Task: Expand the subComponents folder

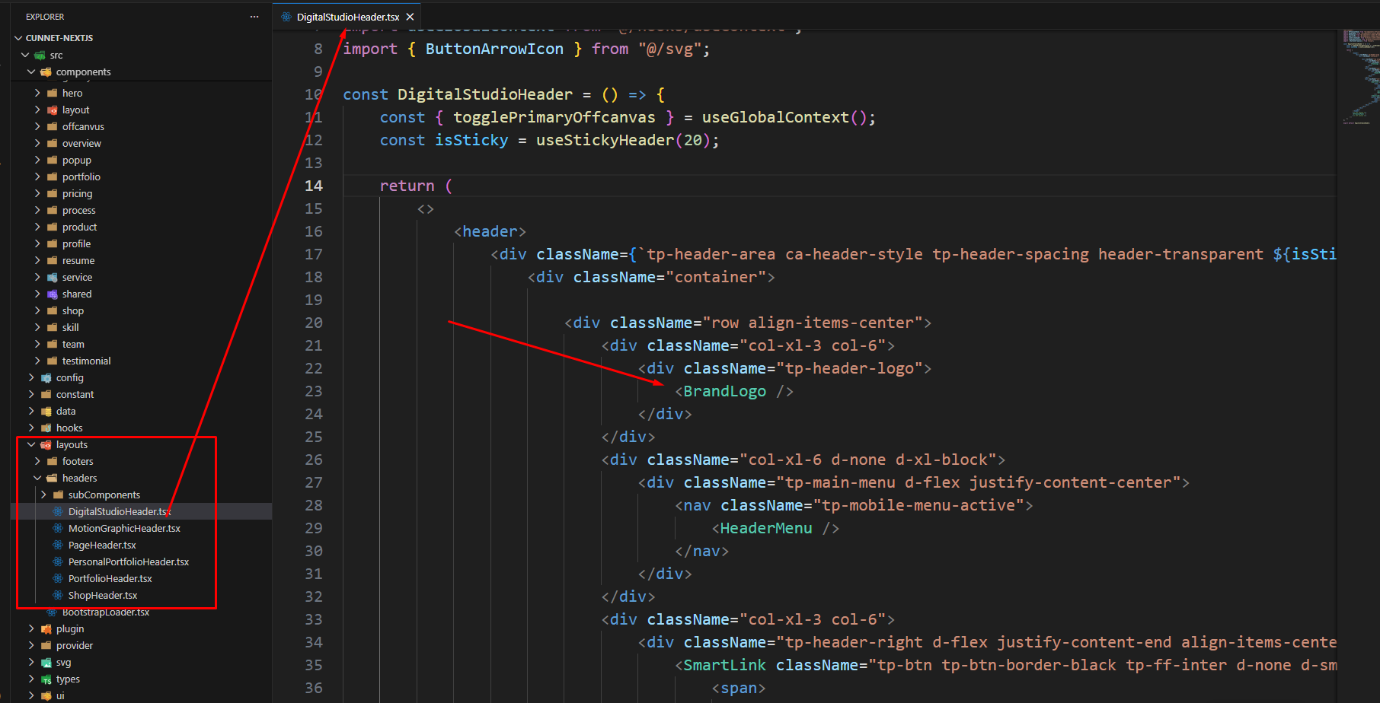Action: tap(43, 495)
